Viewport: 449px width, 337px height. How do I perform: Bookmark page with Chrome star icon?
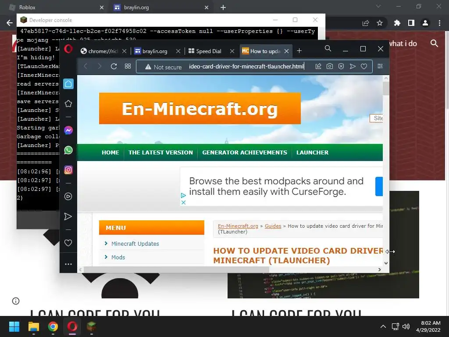pyautogui.click(x=380, y=23)
